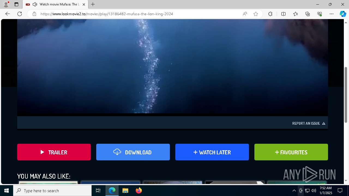The width and height of the screenshot is (349, 196).
Task: Add this page to favorites star
Action: click(256, 14)
